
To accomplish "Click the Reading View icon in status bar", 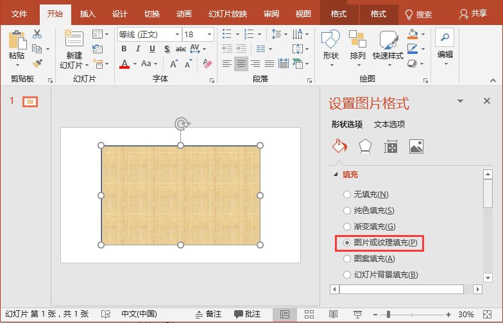I will pyautogui.click(x=332, y=314).
